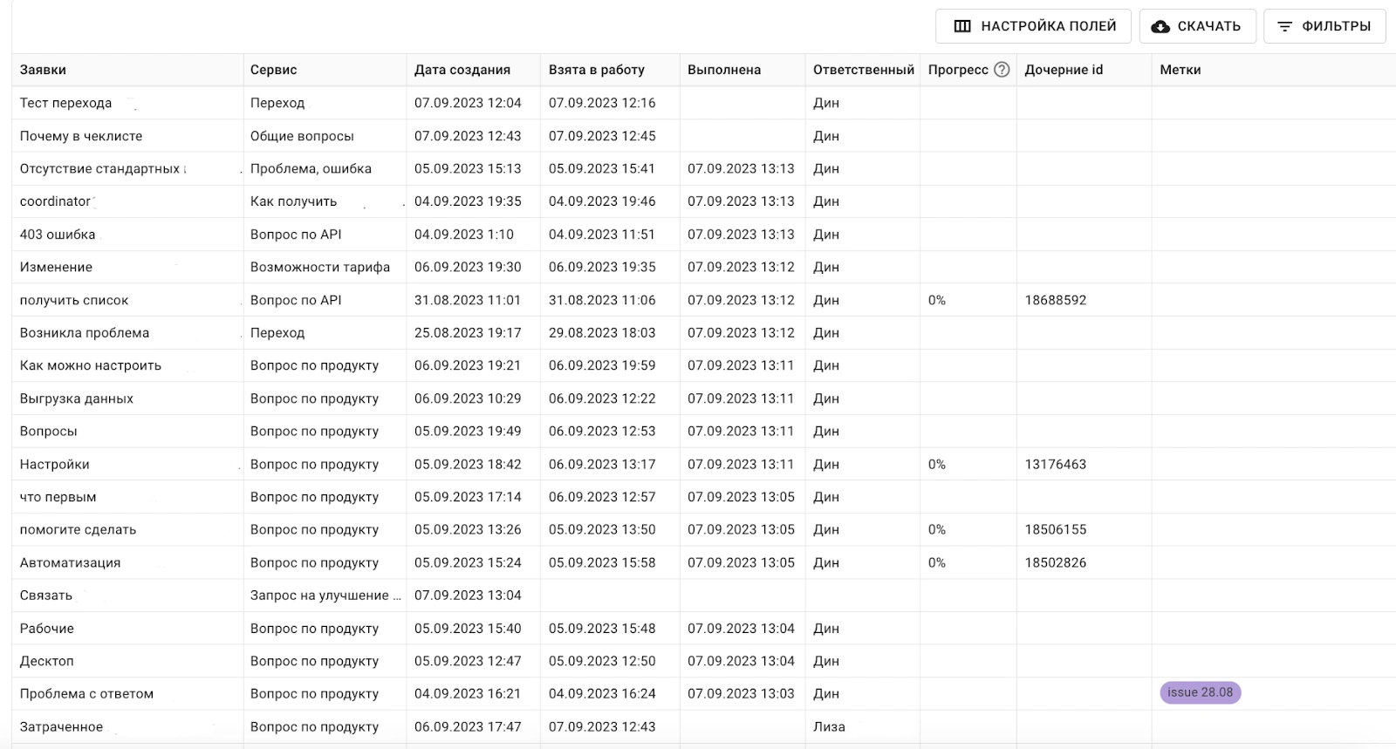Click child id 18688592

[1055, 300]
